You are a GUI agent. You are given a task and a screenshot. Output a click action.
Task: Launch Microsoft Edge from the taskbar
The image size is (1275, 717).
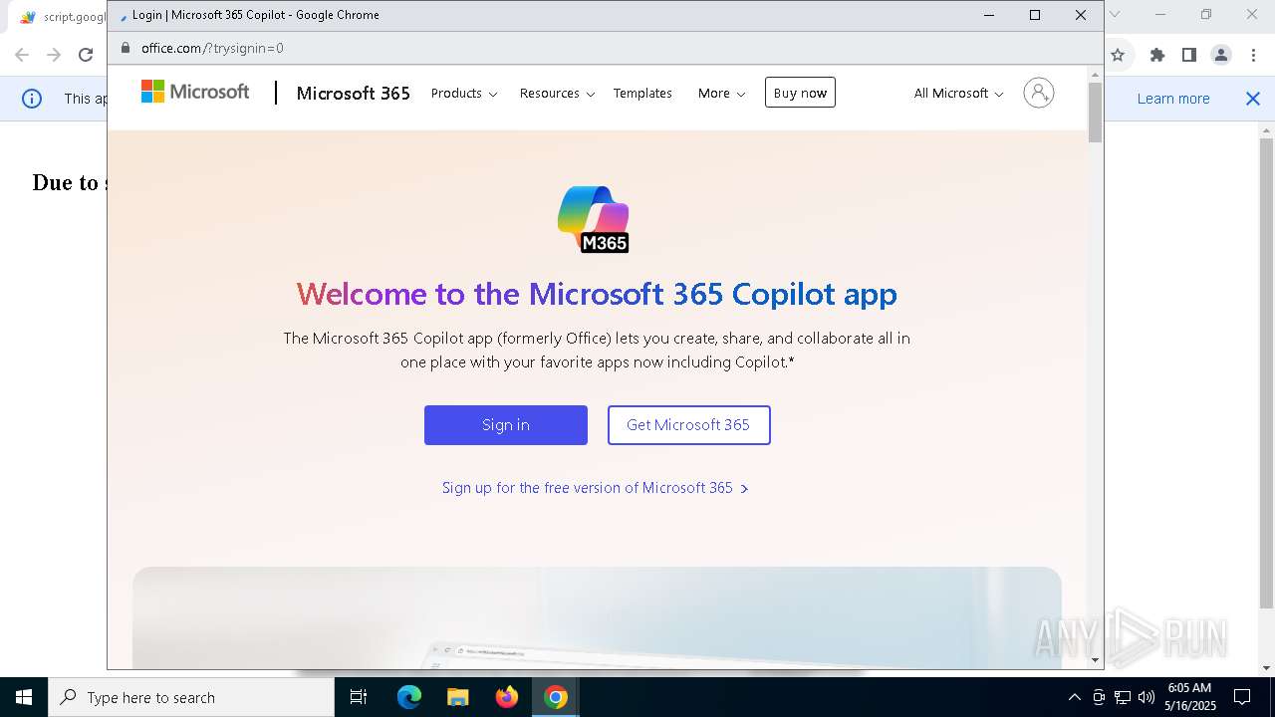409,697
